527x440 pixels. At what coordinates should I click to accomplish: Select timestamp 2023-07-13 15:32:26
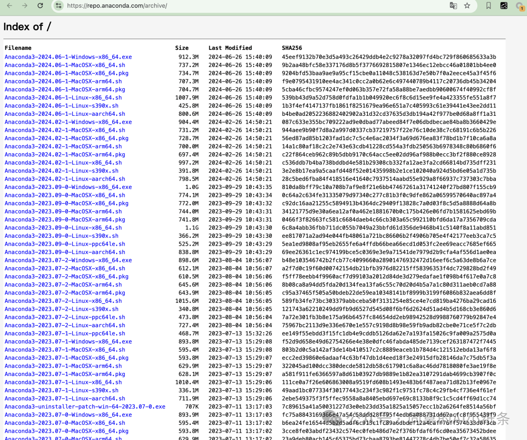click(240, 334)
